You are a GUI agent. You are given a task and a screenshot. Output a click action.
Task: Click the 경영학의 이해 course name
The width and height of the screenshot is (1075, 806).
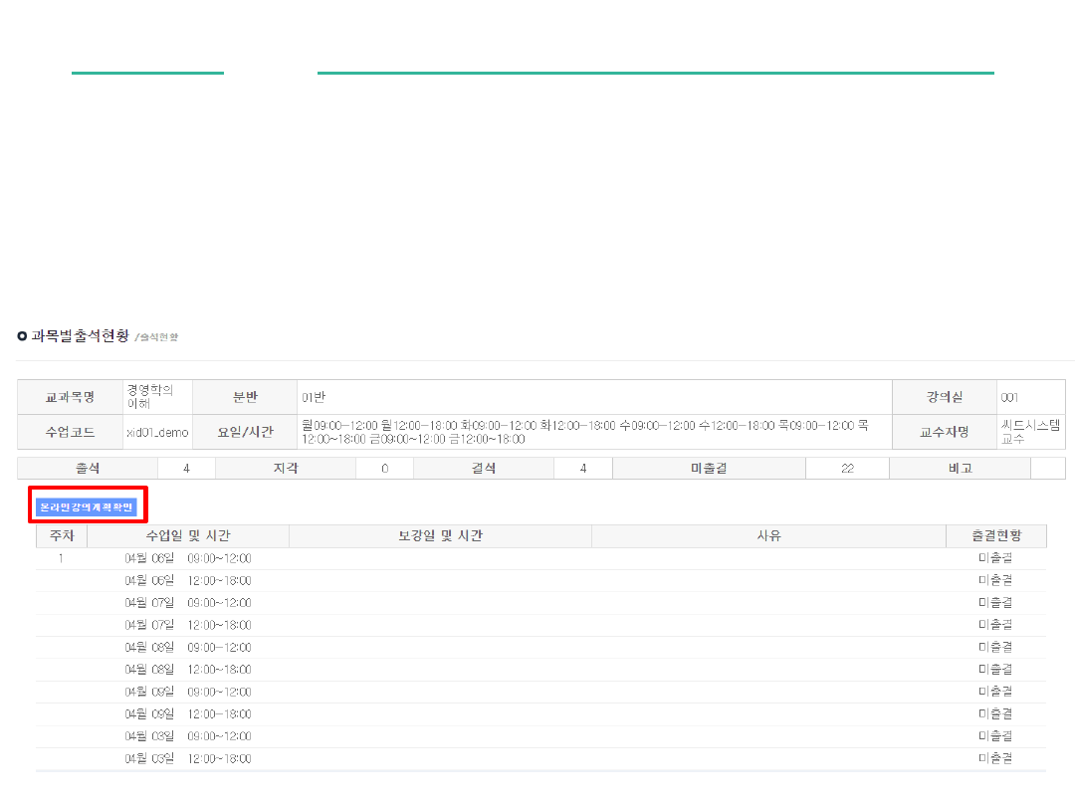pyautogui.click(x=149, y=397)
